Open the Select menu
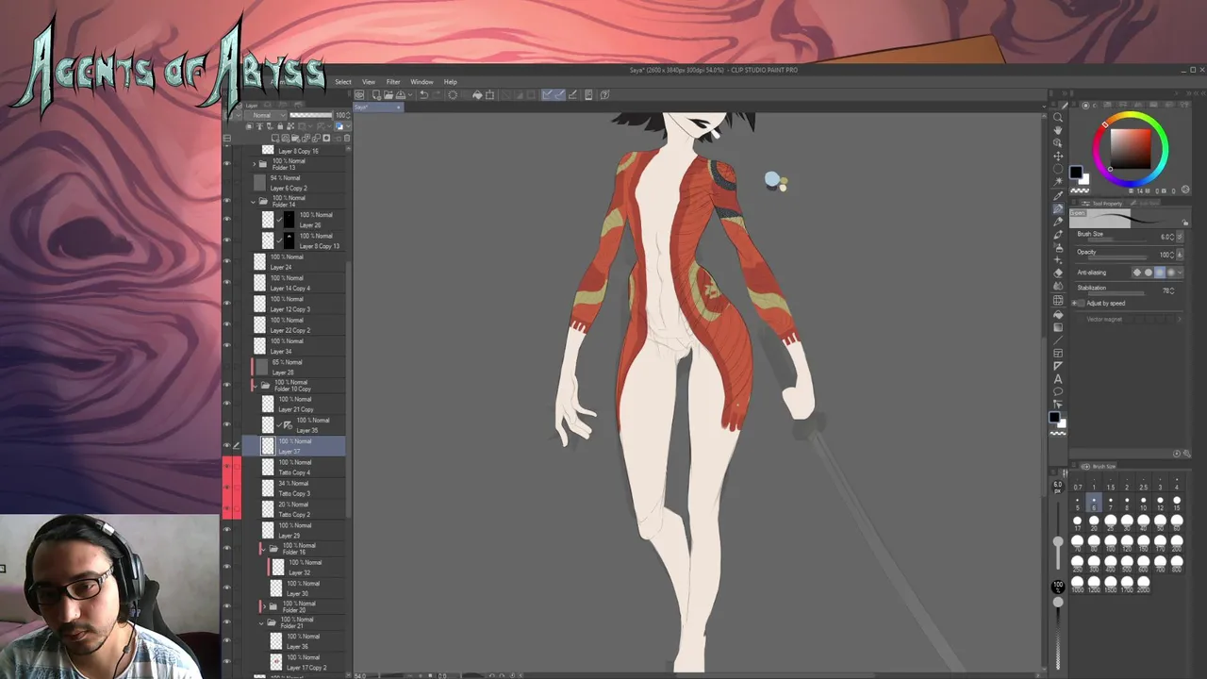This screenshot has height=679, width=1207. click(343, 82)
